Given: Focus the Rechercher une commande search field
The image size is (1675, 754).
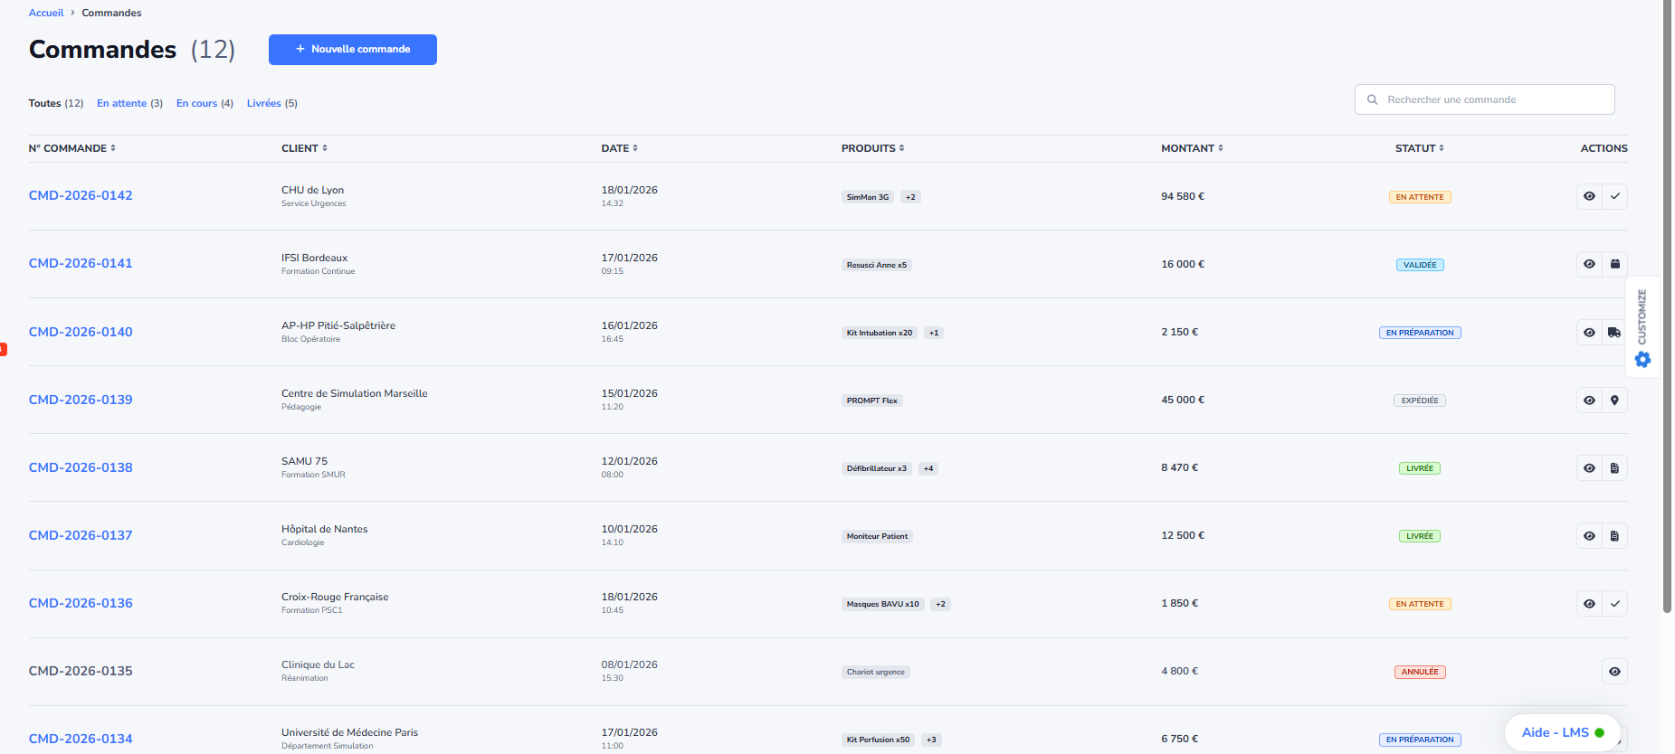Looking at the screenshot, I should click(1493, 99).
